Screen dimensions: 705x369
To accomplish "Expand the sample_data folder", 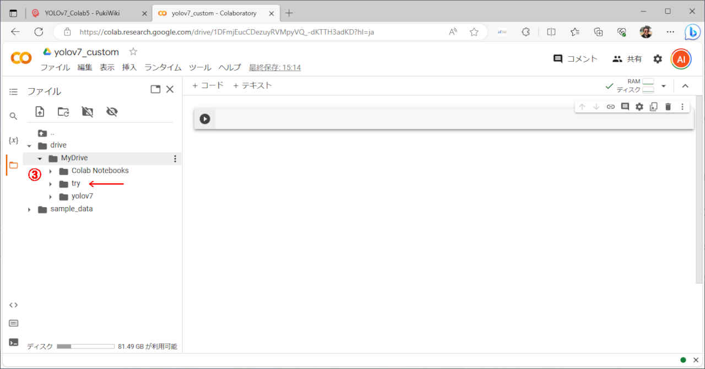I will click(x=30, y=209).
